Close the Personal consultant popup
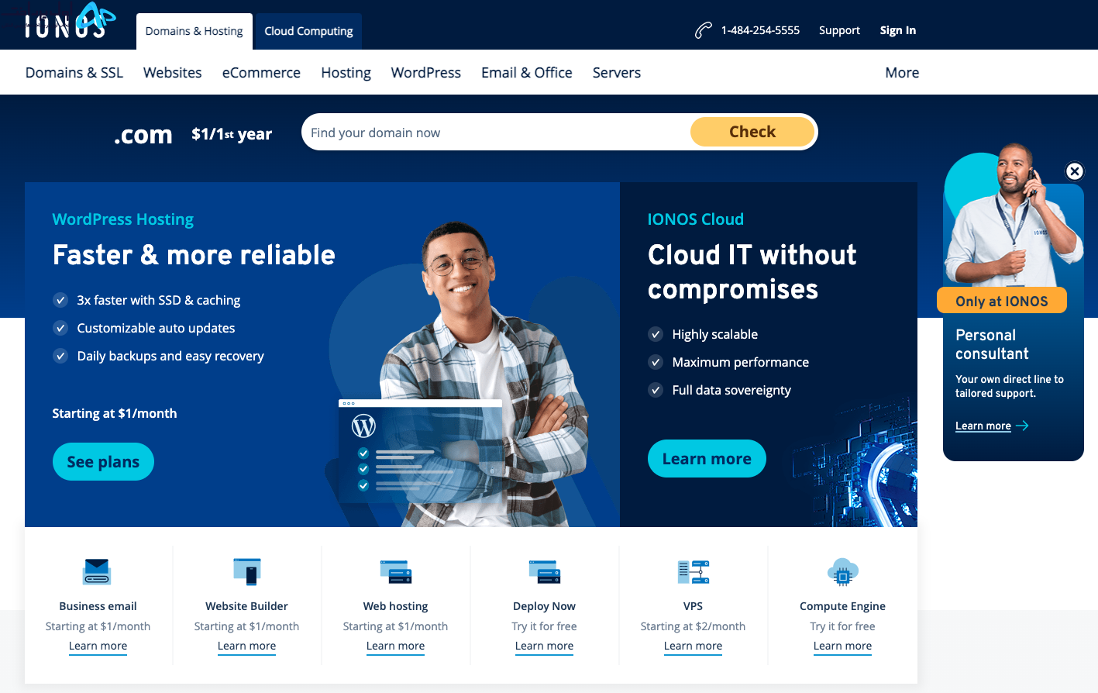1098x693 pixels. [1074, 171]
